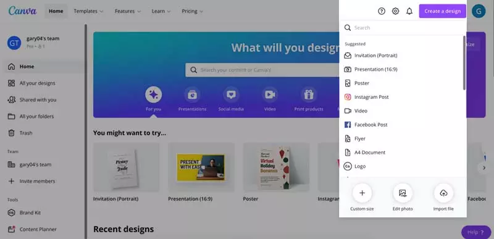Click the Video camera icon in suggestions

348,111
